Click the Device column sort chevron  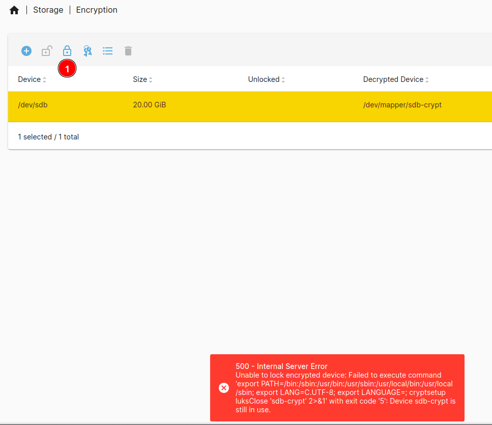(x=44, y=79)
